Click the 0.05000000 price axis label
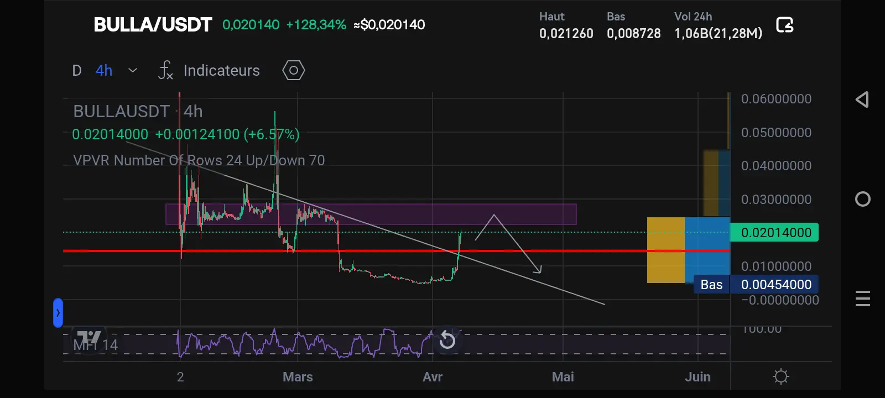Screen dimensions: 885x398 pyautogui.click(x=777, y=133)
